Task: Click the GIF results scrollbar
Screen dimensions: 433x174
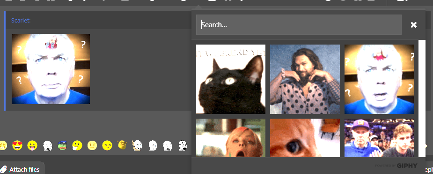Action: [x=422, y=98]
